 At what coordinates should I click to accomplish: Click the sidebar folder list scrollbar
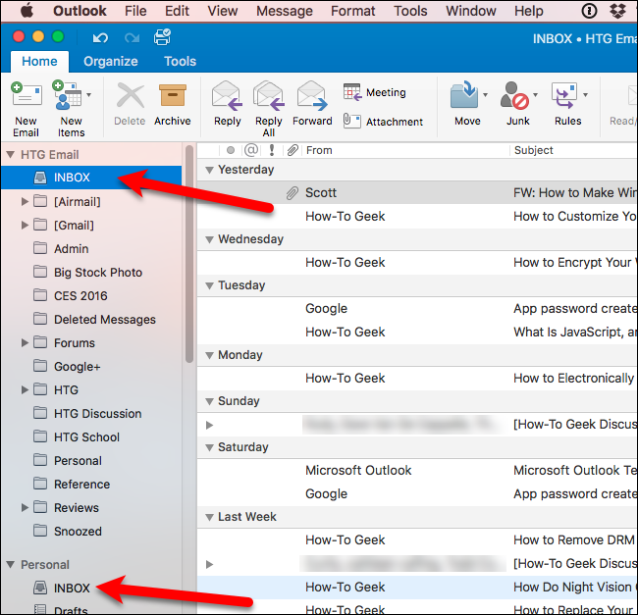click(188, 255)
